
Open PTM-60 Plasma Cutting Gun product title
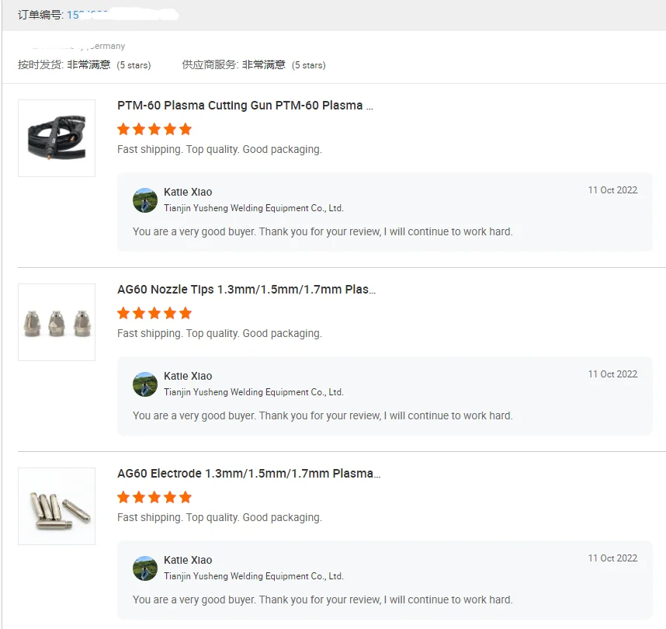(245, 106)
